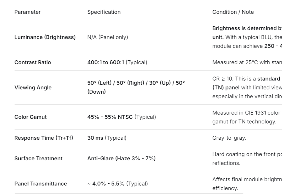Click the horizontal scrollbar below the table
This screenshot has height=194, width=300.
(129, 193)
